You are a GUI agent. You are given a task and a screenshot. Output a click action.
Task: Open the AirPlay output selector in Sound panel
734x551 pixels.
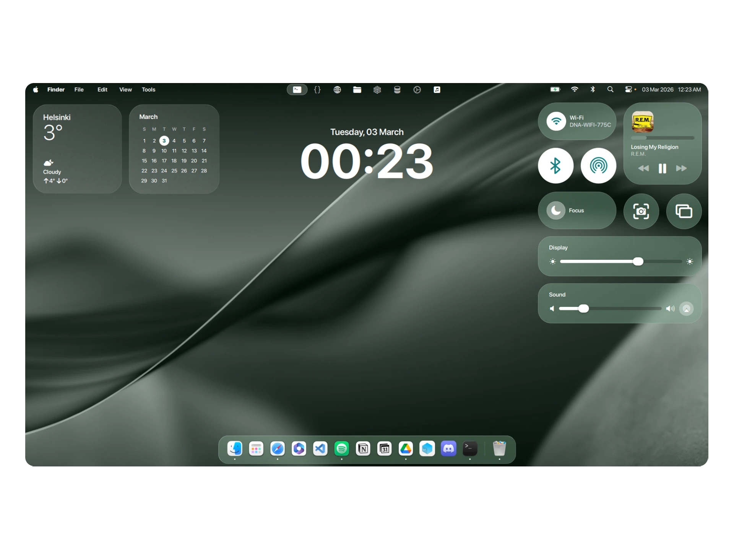pyautogui.click(x=686, y=308)
